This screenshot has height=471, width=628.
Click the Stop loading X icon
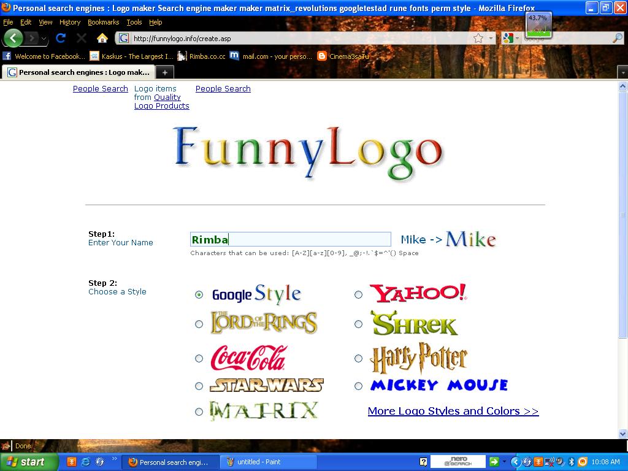tap(82, 38)
